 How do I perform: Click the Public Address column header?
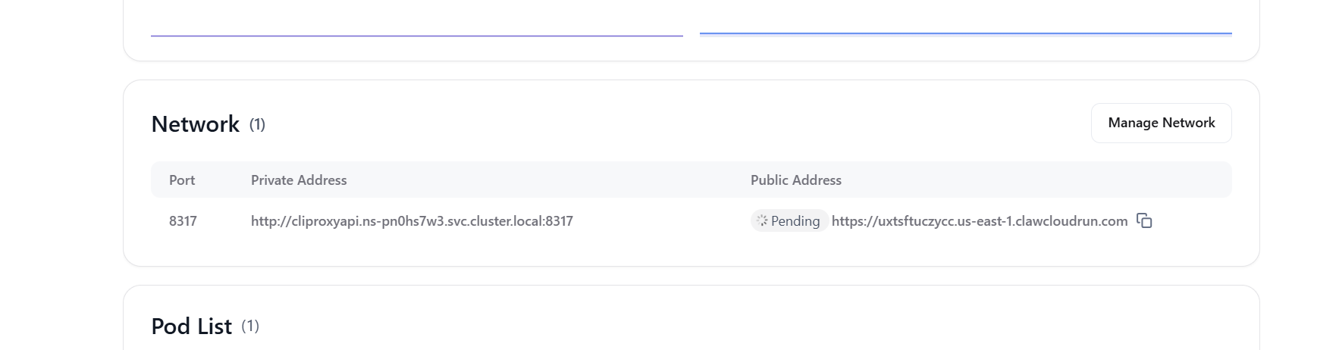tap(795, 180)
